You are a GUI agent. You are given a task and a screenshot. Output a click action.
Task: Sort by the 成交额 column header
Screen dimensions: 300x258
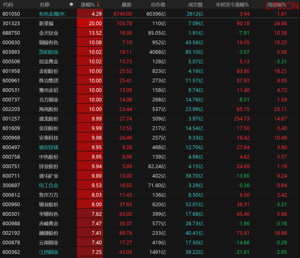[x=195, y=5]
